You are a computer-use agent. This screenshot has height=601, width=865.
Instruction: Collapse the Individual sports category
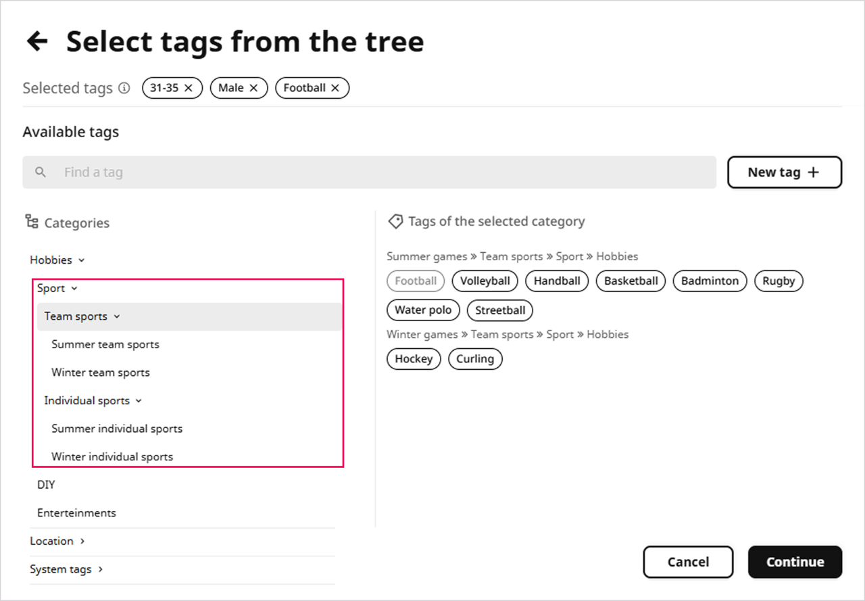pyautogui.click(x=139, y=401)
